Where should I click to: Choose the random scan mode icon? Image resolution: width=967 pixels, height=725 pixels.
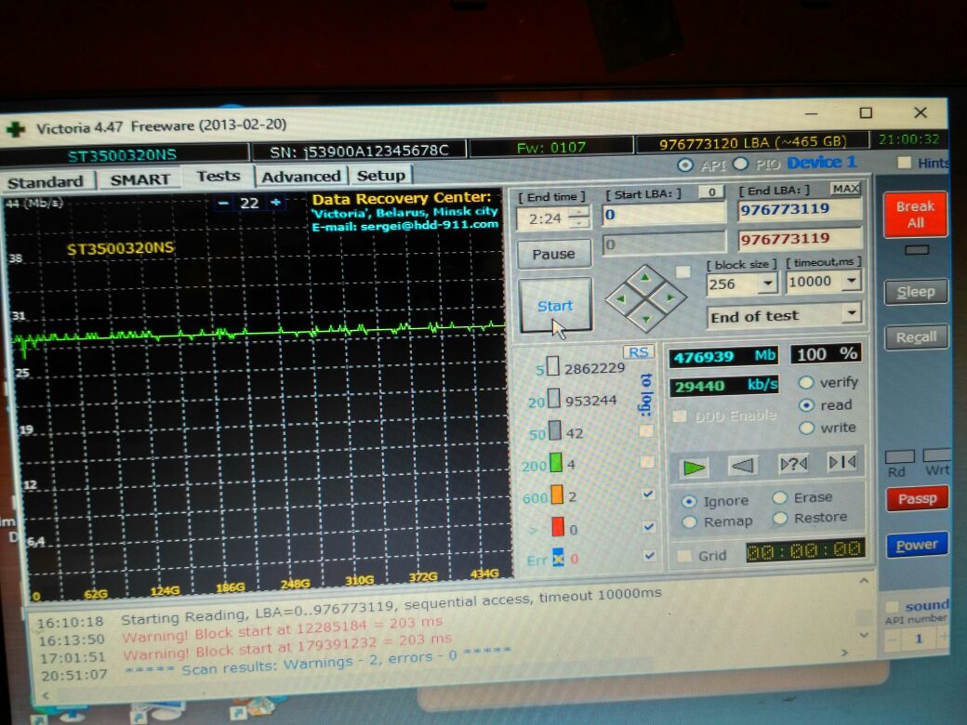tap(793, 464)
